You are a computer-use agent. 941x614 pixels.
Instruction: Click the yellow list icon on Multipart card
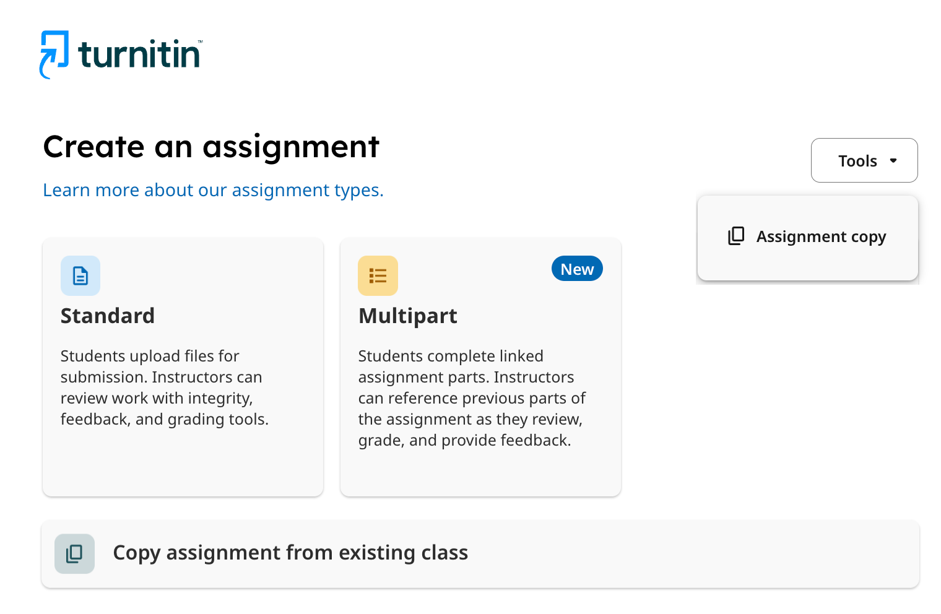(378, 275)
